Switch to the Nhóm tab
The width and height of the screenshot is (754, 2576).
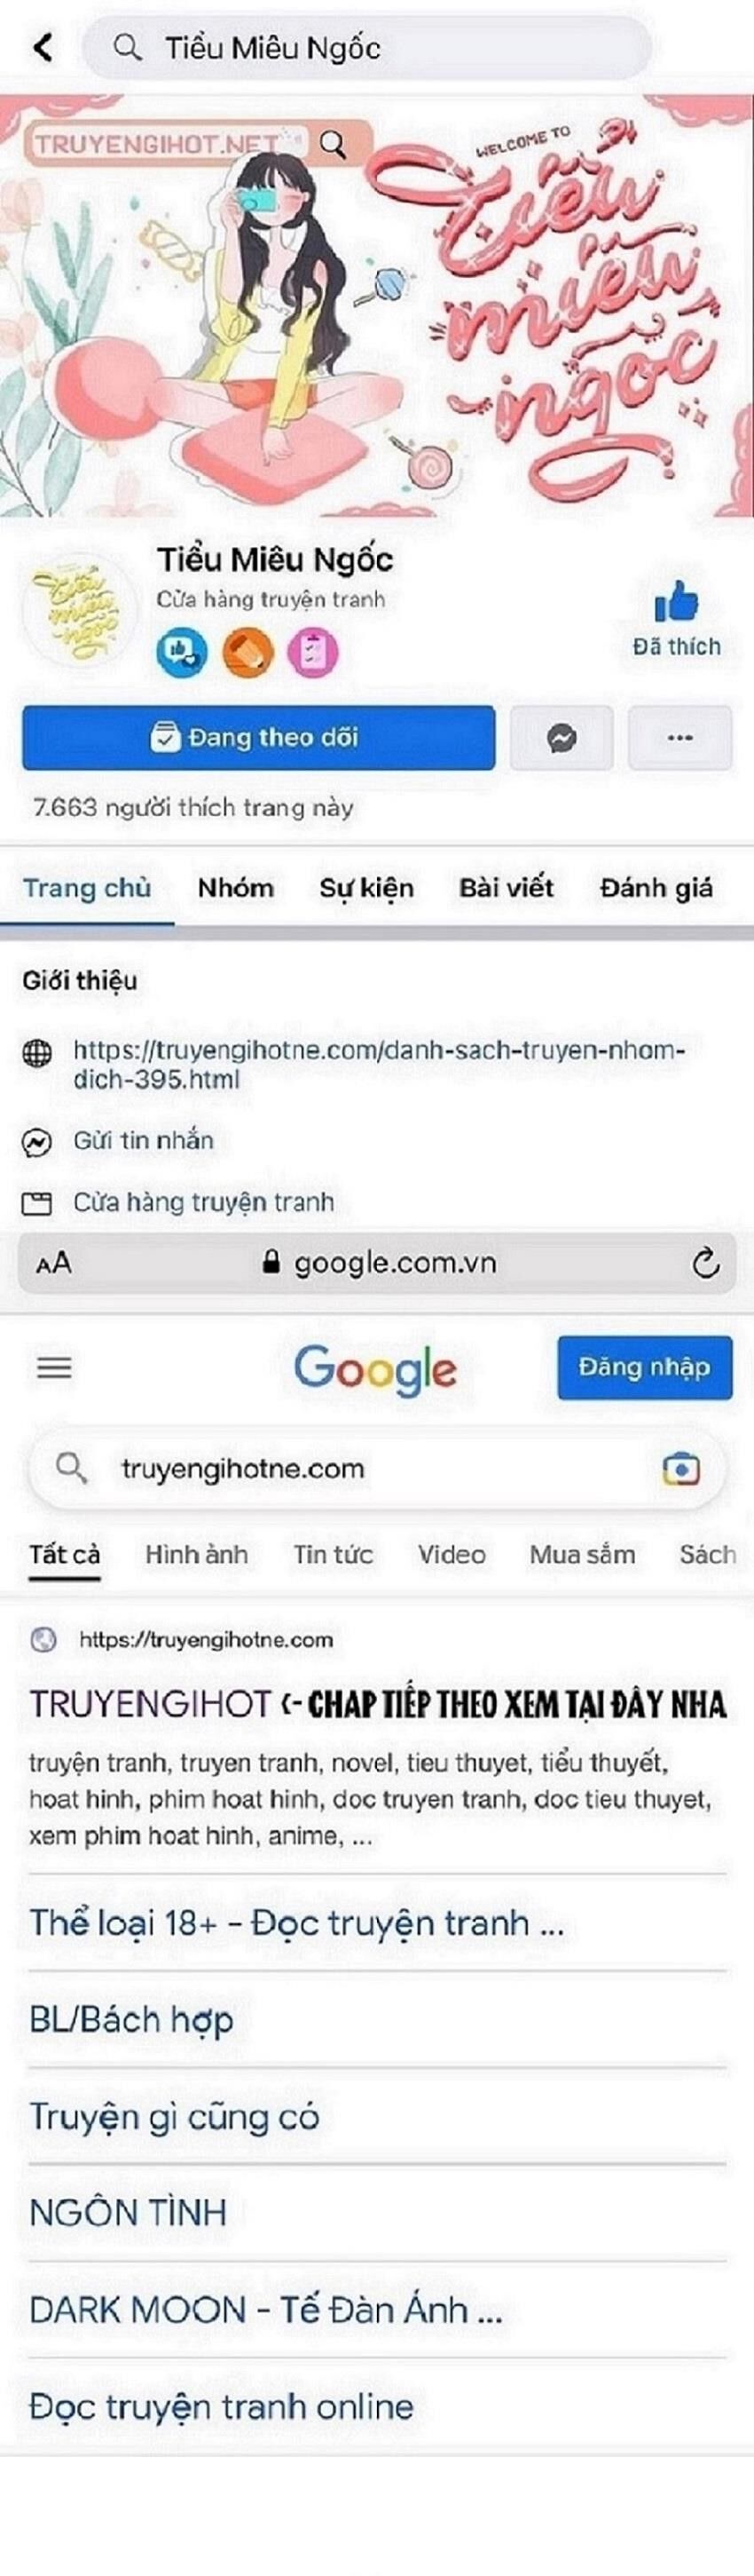(236, 888)
